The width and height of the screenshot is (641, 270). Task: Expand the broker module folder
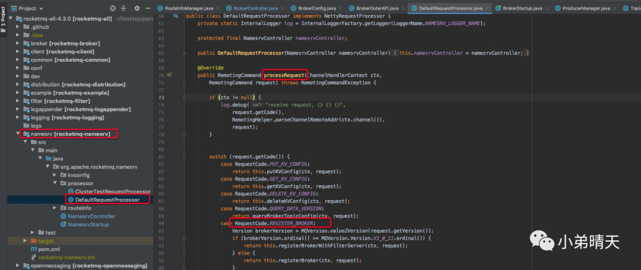click(18, 43)
